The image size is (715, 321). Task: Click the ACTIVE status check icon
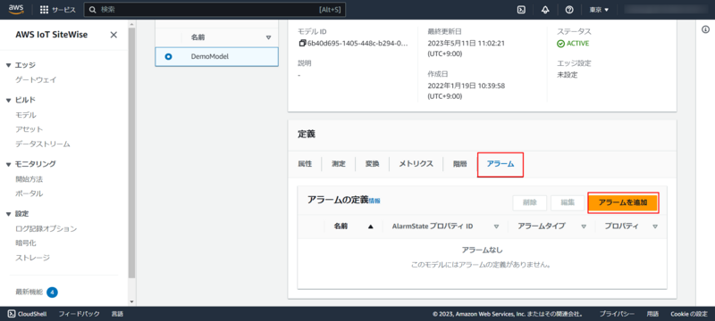pyautogui.click(x=560, y=44)
